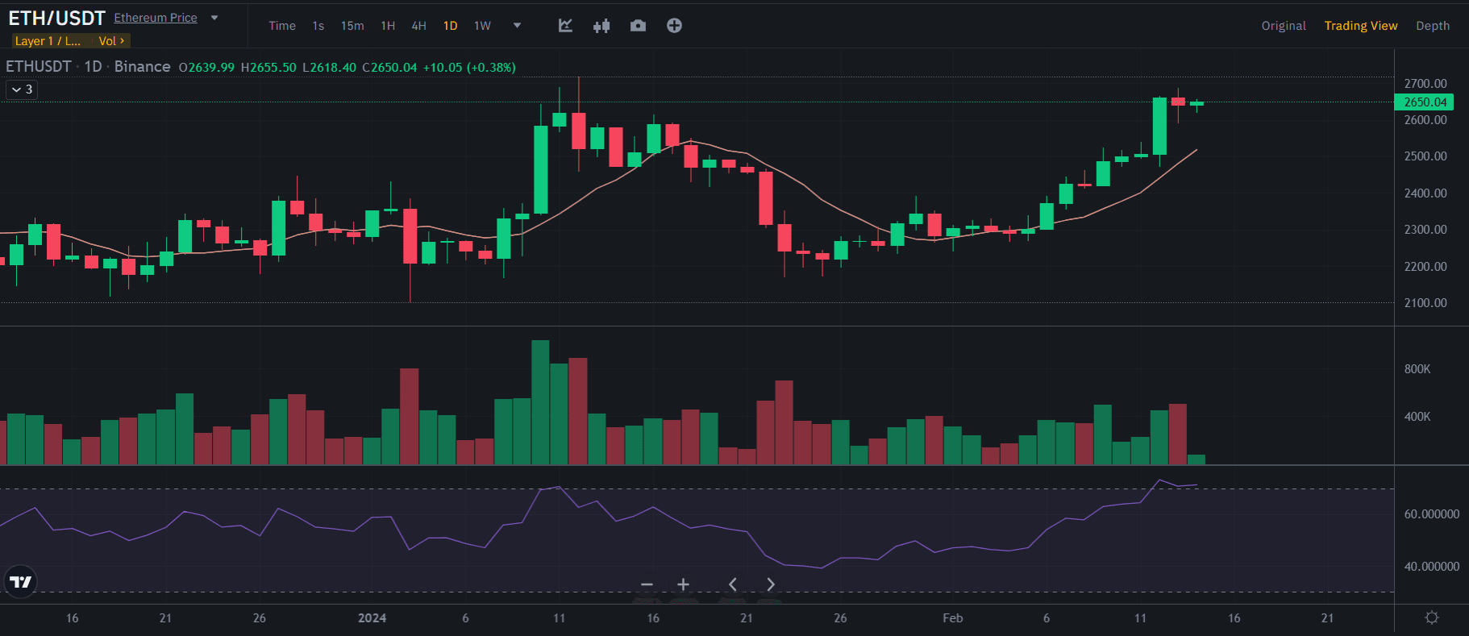Image resolution: width=1469 pixels, height=636 pixels.
Task: Open the technical indicators chart icon
Action: coord(565,26)
